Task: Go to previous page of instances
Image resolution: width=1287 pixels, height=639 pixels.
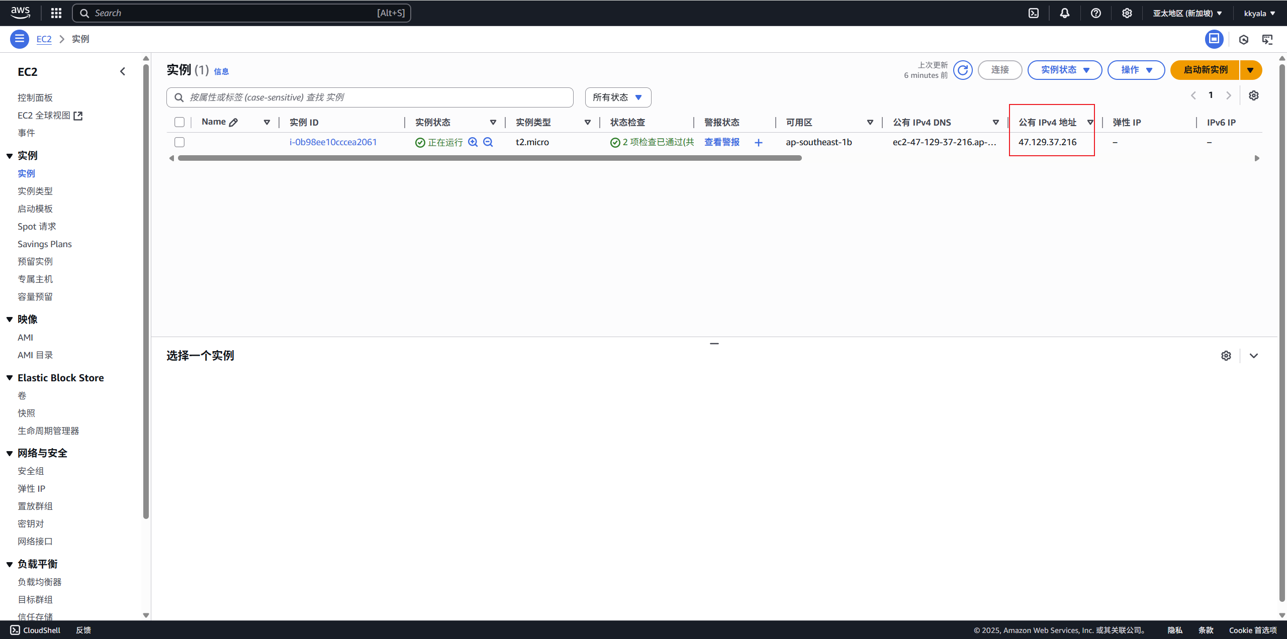Action: pyautogui.click(x=1193, y=95)
